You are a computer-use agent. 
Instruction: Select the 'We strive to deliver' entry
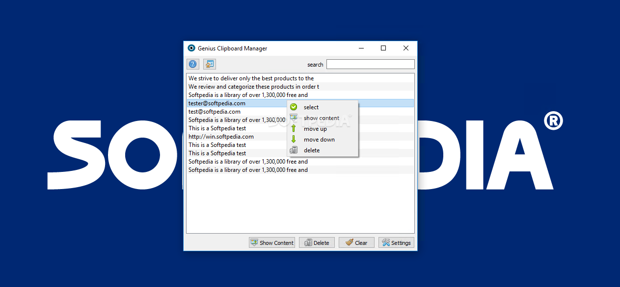point(300,78)
